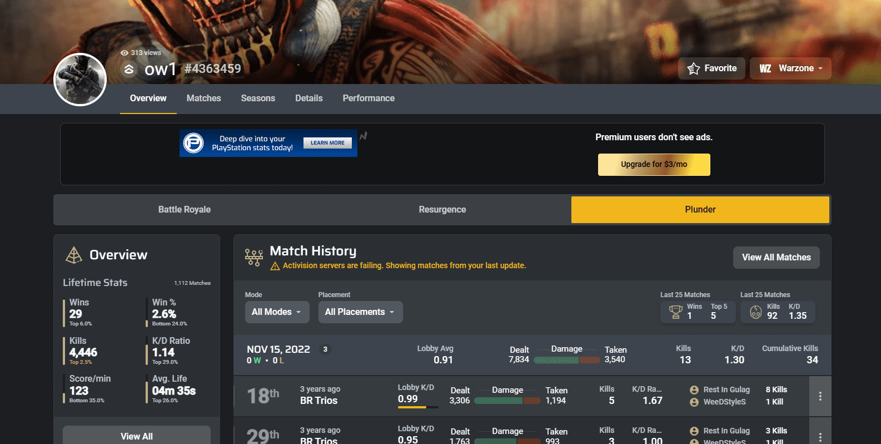Switch to the Matches tab
This screenshot has height=444, width=881.
coord(203,98)
